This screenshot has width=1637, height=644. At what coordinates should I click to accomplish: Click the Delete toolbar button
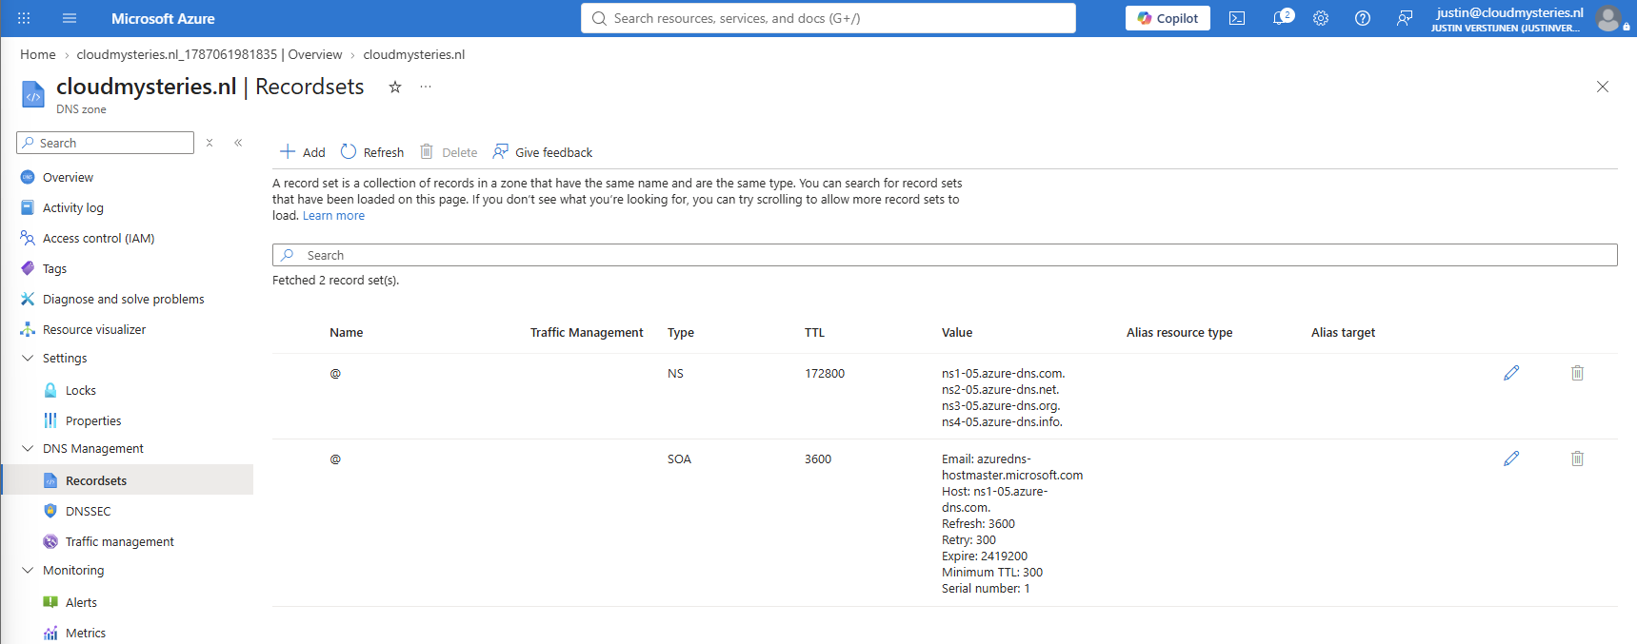click(449, 152)
